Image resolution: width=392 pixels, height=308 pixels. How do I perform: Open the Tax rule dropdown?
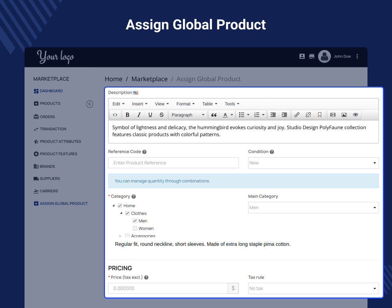tap(313, 288)
